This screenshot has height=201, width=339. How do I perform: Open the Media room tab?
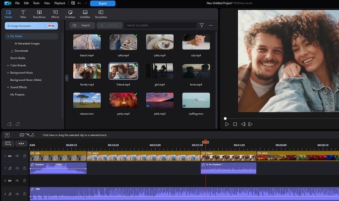[x=8, y=14]
